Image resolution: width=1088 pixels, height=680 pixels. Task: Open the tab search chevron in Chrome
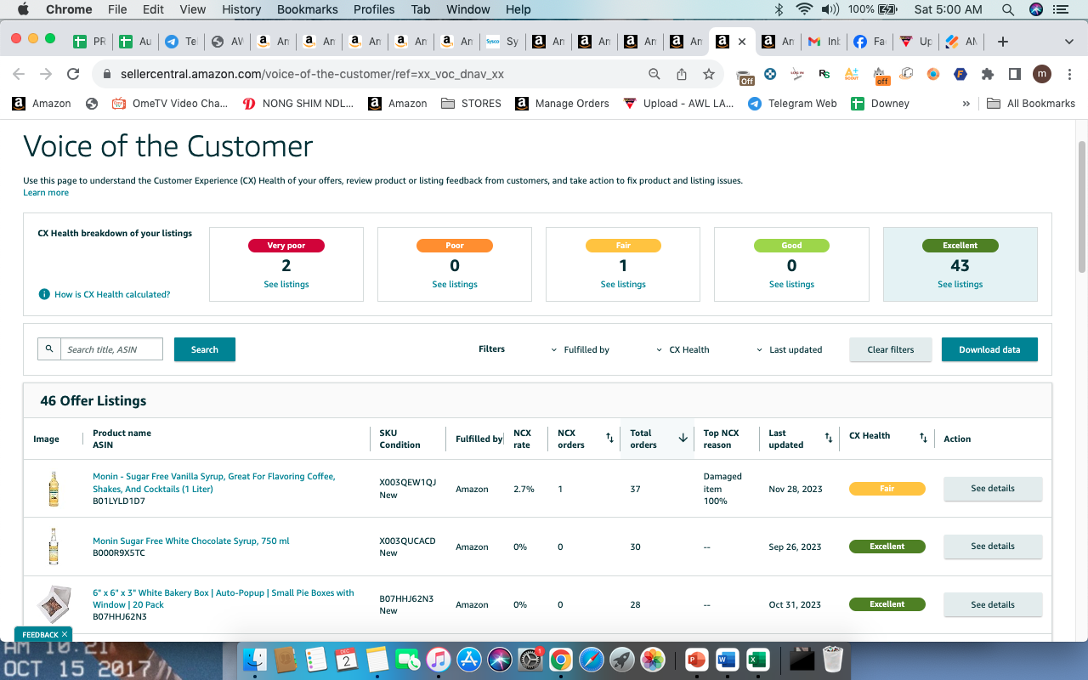pyautogui.click(x=1069, y=42)
